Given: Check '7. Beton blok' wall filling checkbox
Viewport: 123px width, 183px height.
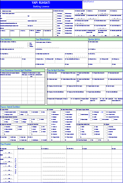Looking at the screenshot, I should pyautogui.click(x=79, y=134).
